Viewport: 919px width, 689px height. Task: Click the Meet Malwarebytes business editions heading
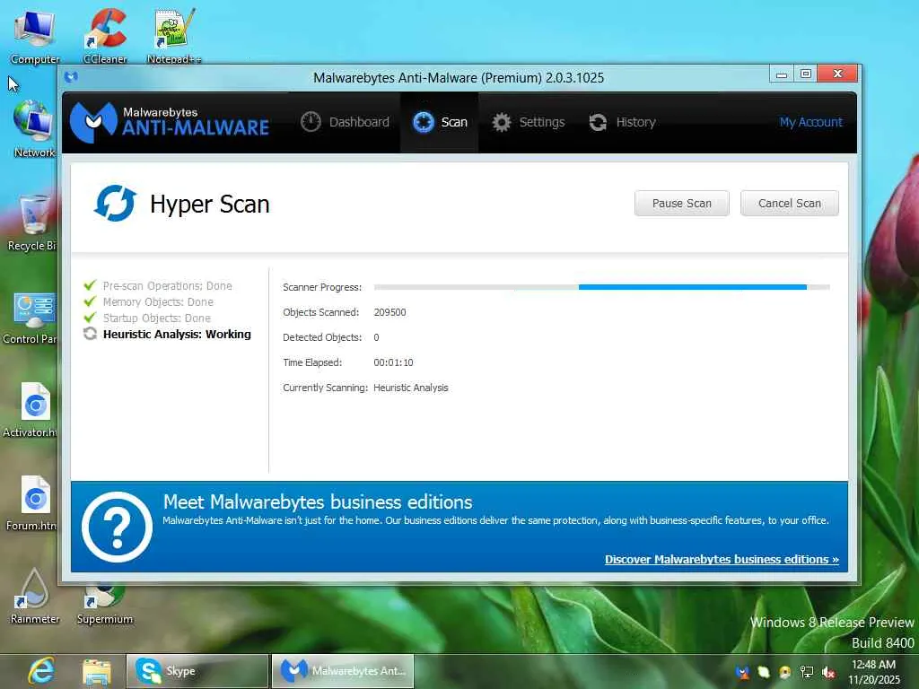[318, 502]
